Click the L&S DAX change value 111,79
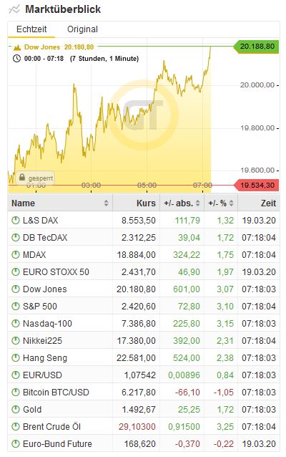This screenshot has height=457, width=286. (187, 221)
